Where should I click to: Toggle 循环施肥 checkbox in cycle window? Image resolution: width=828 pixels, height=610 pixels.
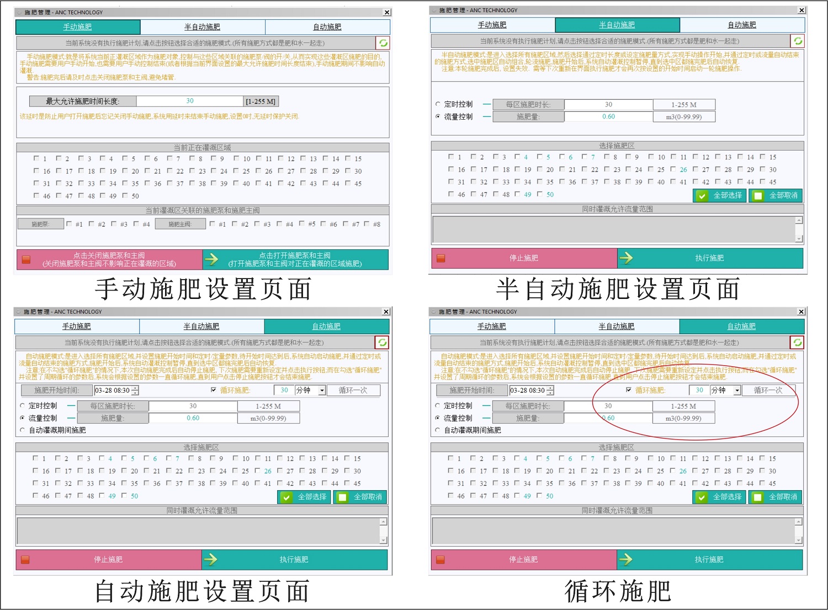pos(629,390)
